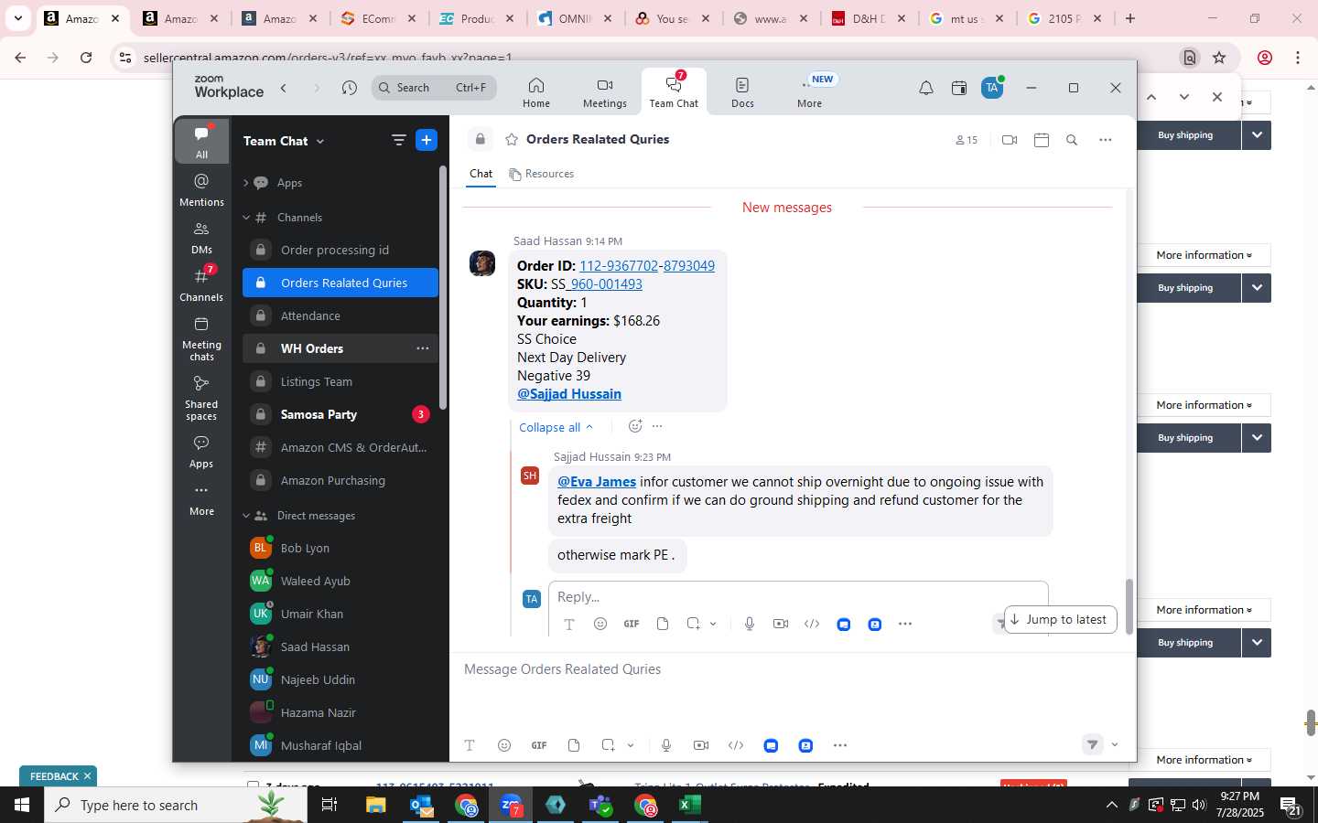
Task: Schedule meeting via channel calendar icon
Action: (x=1041, y=140)
